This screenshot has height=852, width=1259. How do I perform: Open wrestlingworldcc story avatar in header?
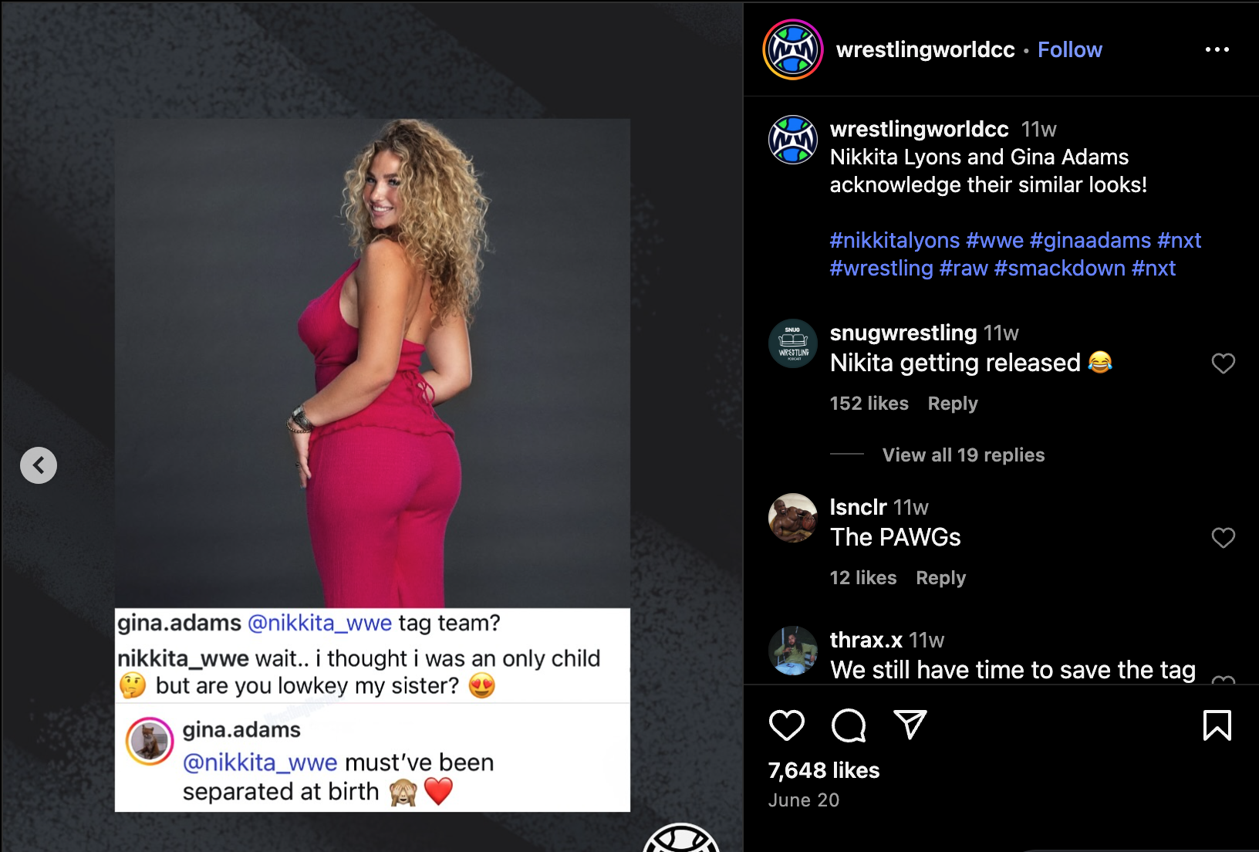click(793, 49)
